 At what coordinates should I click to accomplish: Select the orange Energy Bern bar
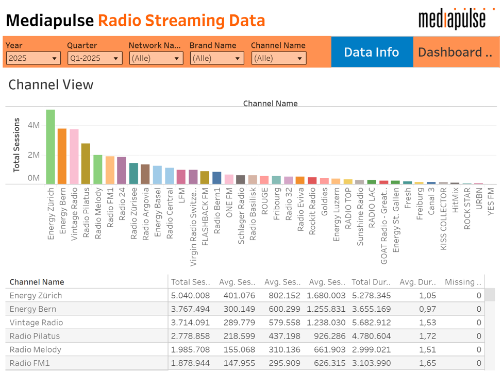coord(62,156)
